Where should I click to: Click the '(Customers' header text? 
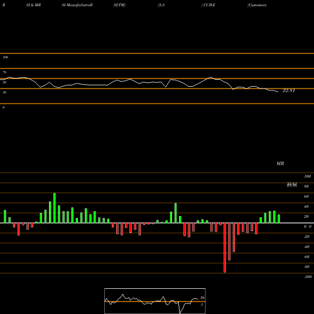click(x=257, y=5)
